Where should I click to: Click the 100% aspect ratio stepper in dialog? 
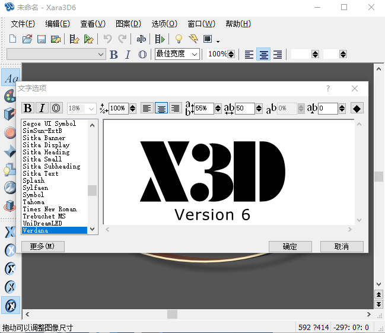(x=133, y=109)
